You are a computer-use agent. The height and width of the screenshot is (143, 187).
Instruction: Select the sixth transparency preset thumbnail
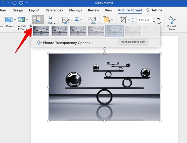tap(133, 31)
